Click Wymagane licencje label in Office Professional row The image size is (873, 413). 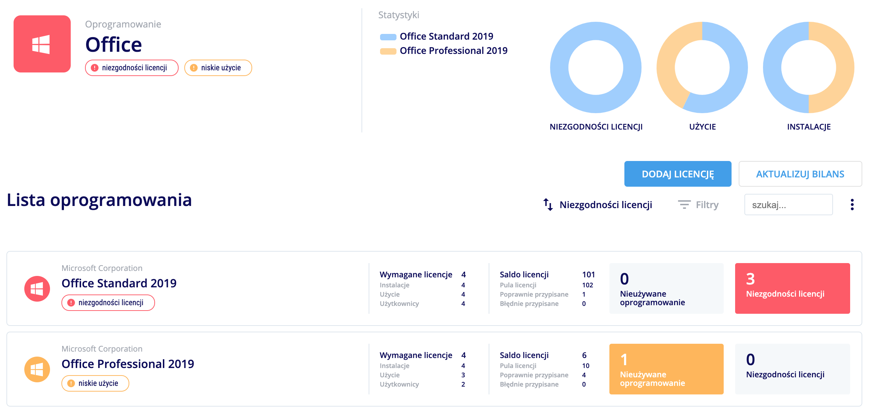pos(416,355)
